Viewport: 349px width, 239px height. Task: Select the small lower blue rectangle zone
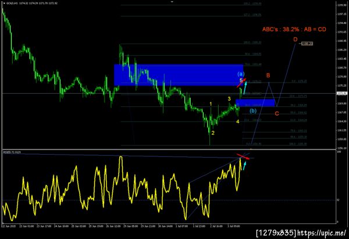[x=255, y=102]
